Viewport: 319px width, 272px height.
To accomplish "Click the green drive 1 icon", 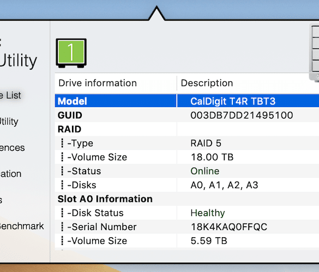I will pyautogui.click(x=71, y=53).
